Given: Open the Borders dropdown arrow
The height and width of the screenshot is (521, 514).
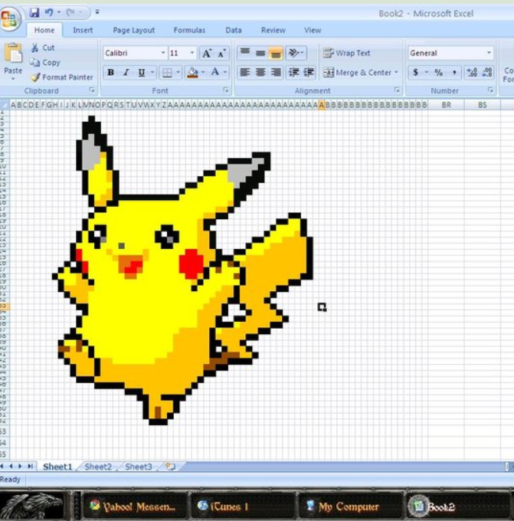Looking at the screenshot, I should pyautogui.click(x=178, y=72).
